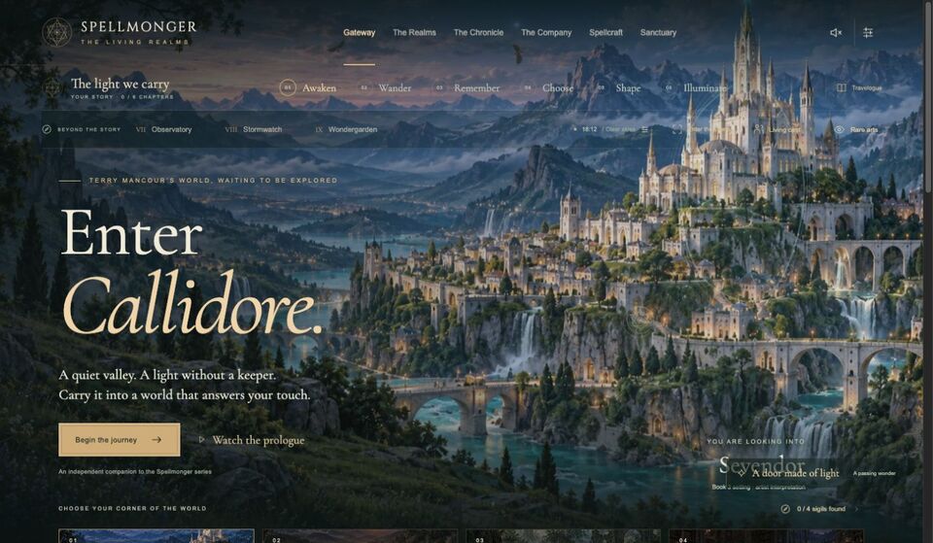The image size is (933, 543).
Task: Click The light we carry story title
Action: pyautogui.click(x=120, y=84)
